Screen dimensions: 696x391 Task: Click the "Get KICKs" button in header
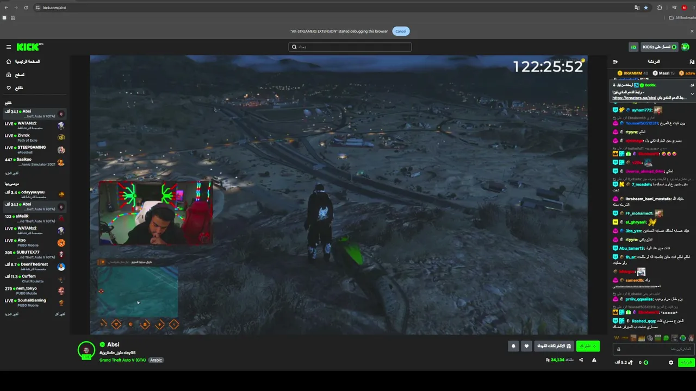[x=660, y=47]
